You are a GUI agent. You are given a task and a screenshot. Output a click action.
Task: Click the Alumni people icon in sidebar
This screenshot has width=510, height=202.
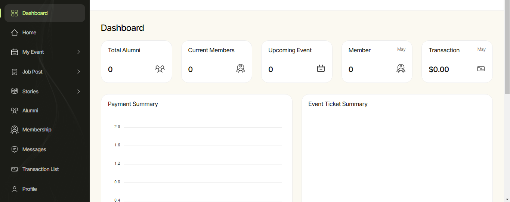click(15, 111)
